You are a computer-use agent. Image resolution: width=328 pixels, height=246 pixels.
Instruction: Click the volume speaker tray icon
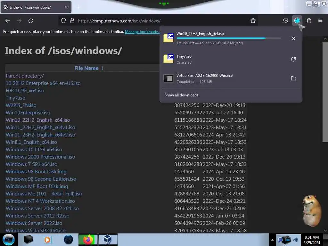tap(296, 240)
